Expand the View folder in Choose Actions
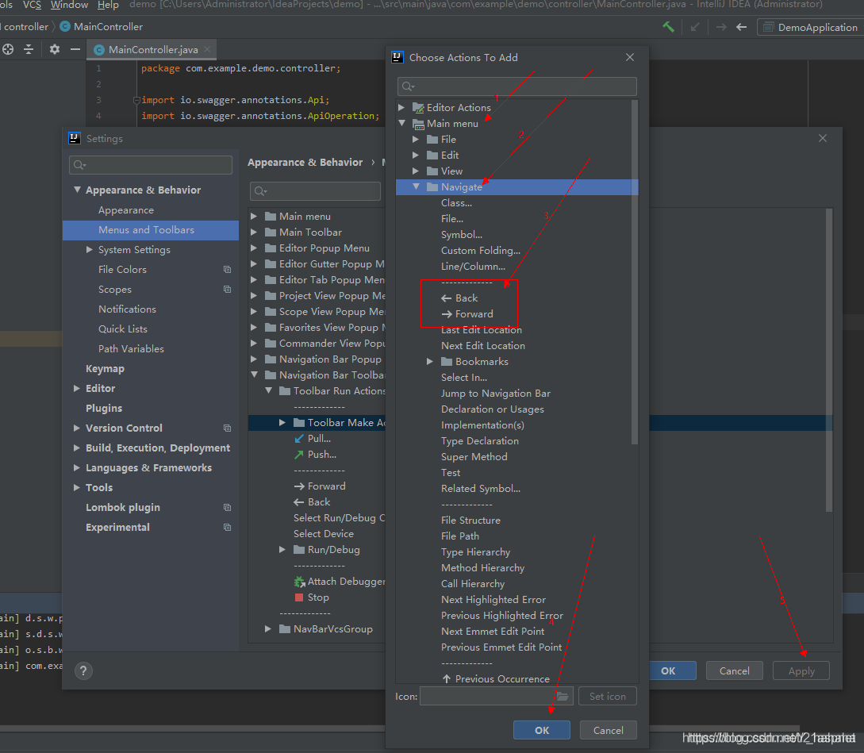Screen dimensions: 864x753 click(416, 171)
